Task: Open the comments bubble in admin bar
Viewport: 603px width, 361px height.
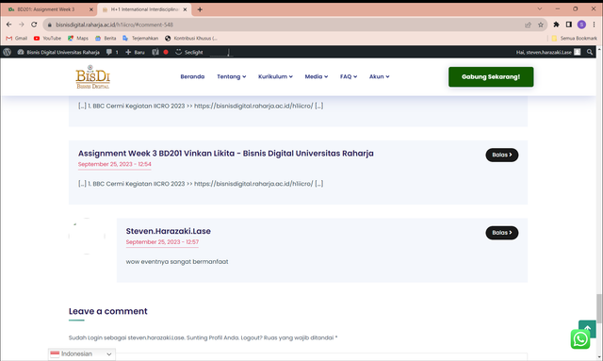Action: pos(112,52)
